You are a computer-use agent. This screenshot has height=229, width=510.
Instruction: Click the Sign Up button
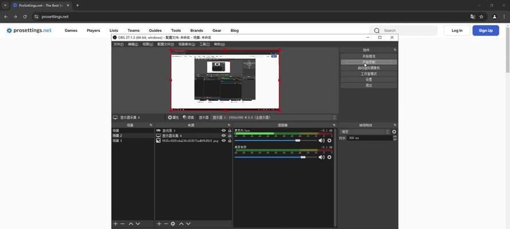click(x=485, y=30)
